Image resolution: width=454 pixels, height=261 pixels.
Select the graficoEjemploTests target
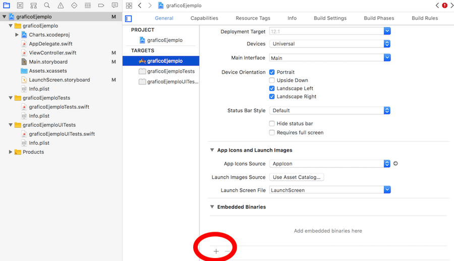pos(171,72)
